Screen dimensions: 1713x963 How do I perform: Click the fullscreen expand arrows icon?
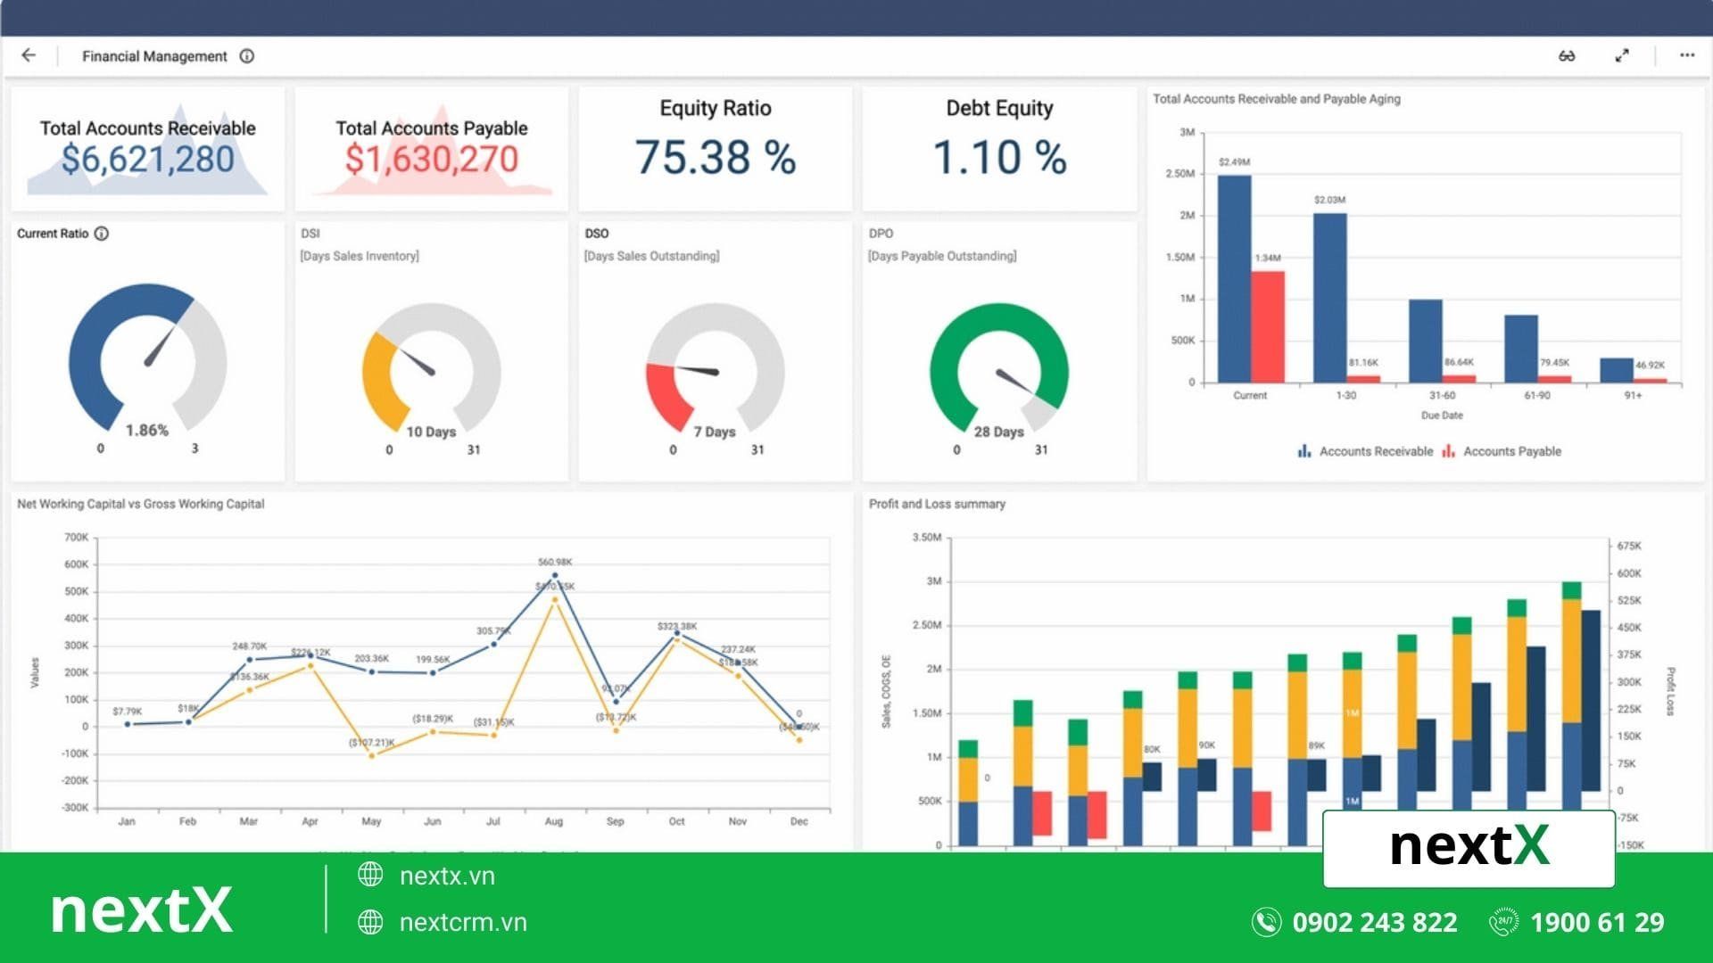[1622, 56]
